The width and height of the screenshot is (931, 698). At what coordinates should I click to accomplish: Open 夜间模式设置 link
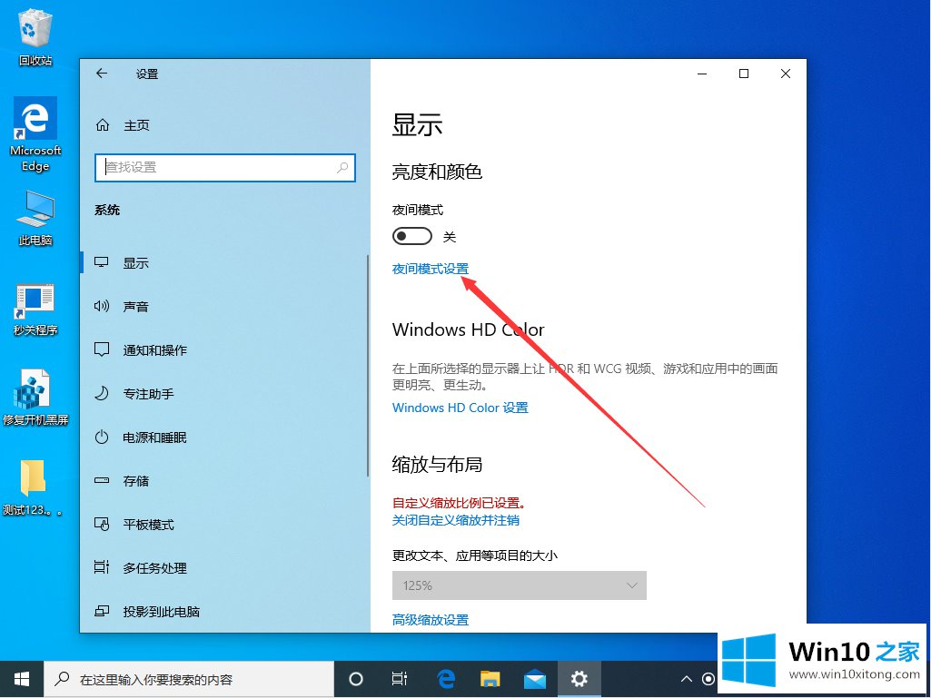coord(431,269)
